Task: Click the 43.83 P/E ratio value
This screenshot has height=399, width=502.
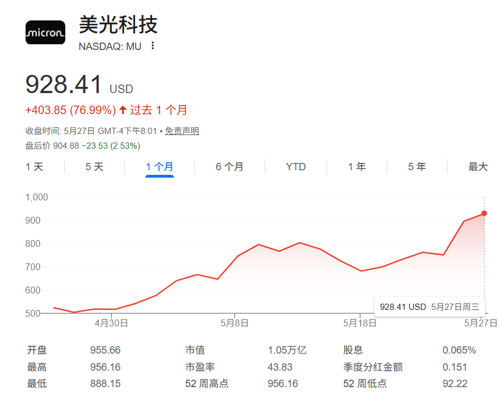Action: (x=280, y=367)
